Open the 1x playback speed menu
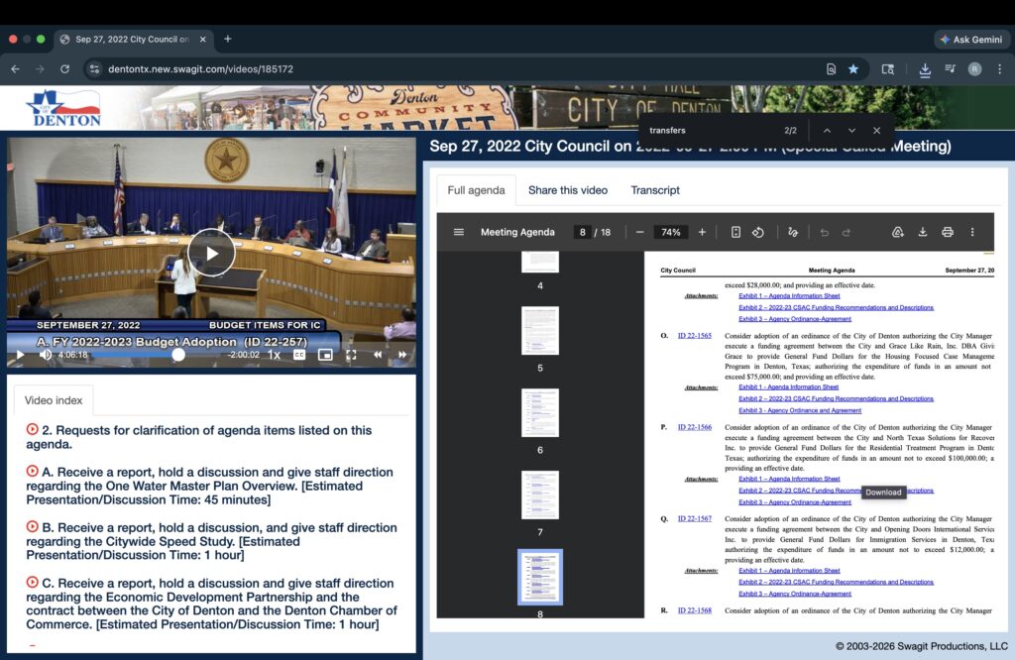Screen dimensions: 1015x660 [x=275, y=355]
